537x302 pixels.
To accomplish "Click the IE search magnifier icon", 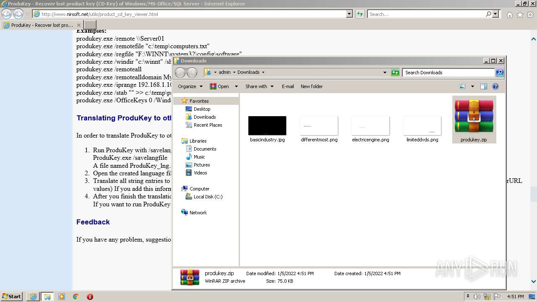I will tap(488, 14).
